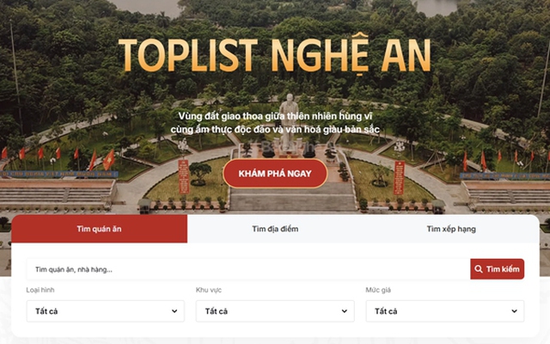This screenshot has width=550, height=344.
Task: Select the Tìm quán ăn tab
Action: 100,229
